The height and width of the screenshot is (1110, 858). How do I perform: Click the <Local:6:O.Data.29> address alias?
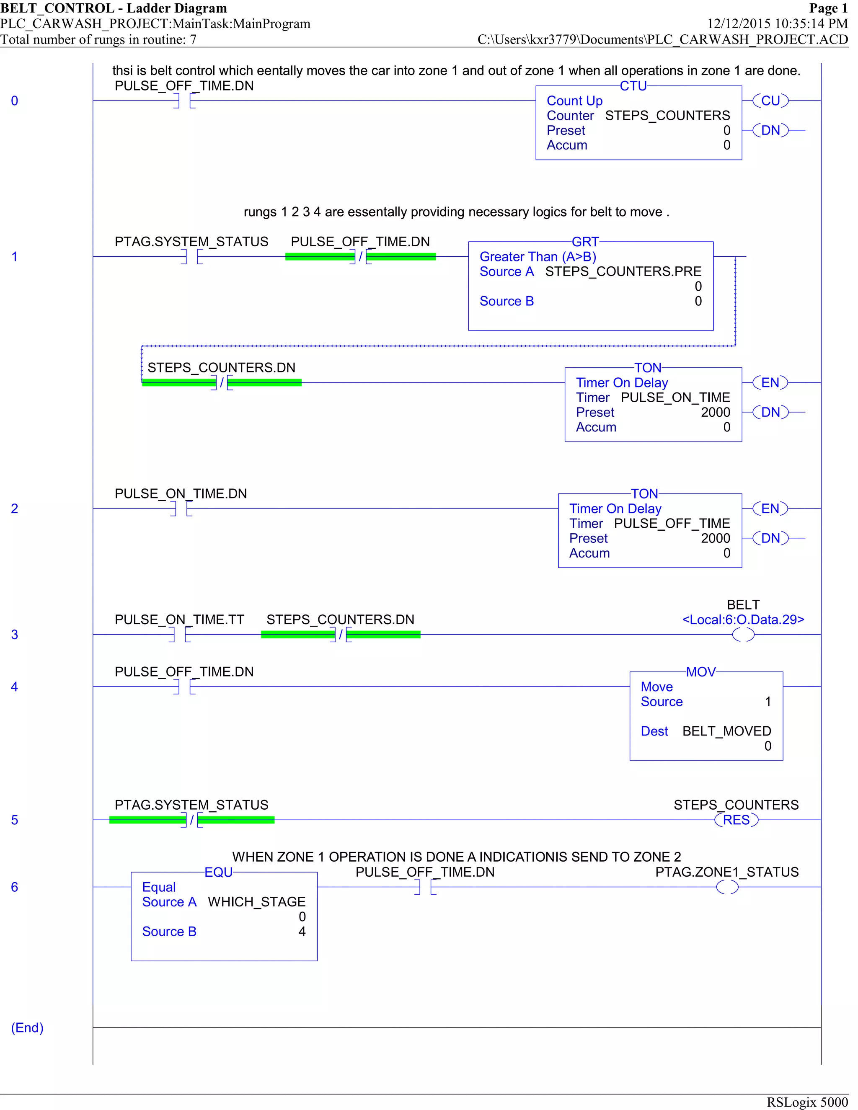743,620
